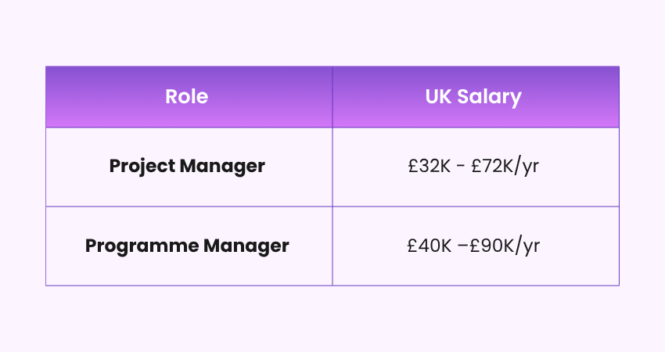The width and height of the screenshot is (665, 352).
Task: Select the "Programme Manager" role cell
Action: pyautogui.click(x=187, y=246)
